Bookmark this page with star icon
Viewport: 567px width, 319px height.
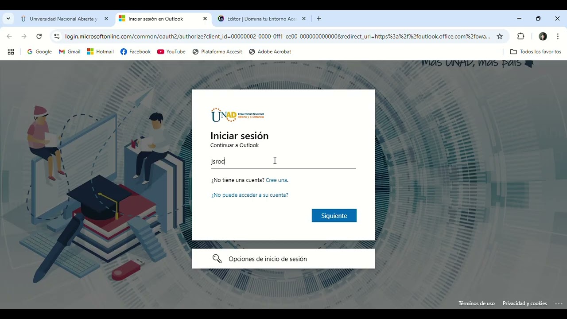[x=500, y=36]
